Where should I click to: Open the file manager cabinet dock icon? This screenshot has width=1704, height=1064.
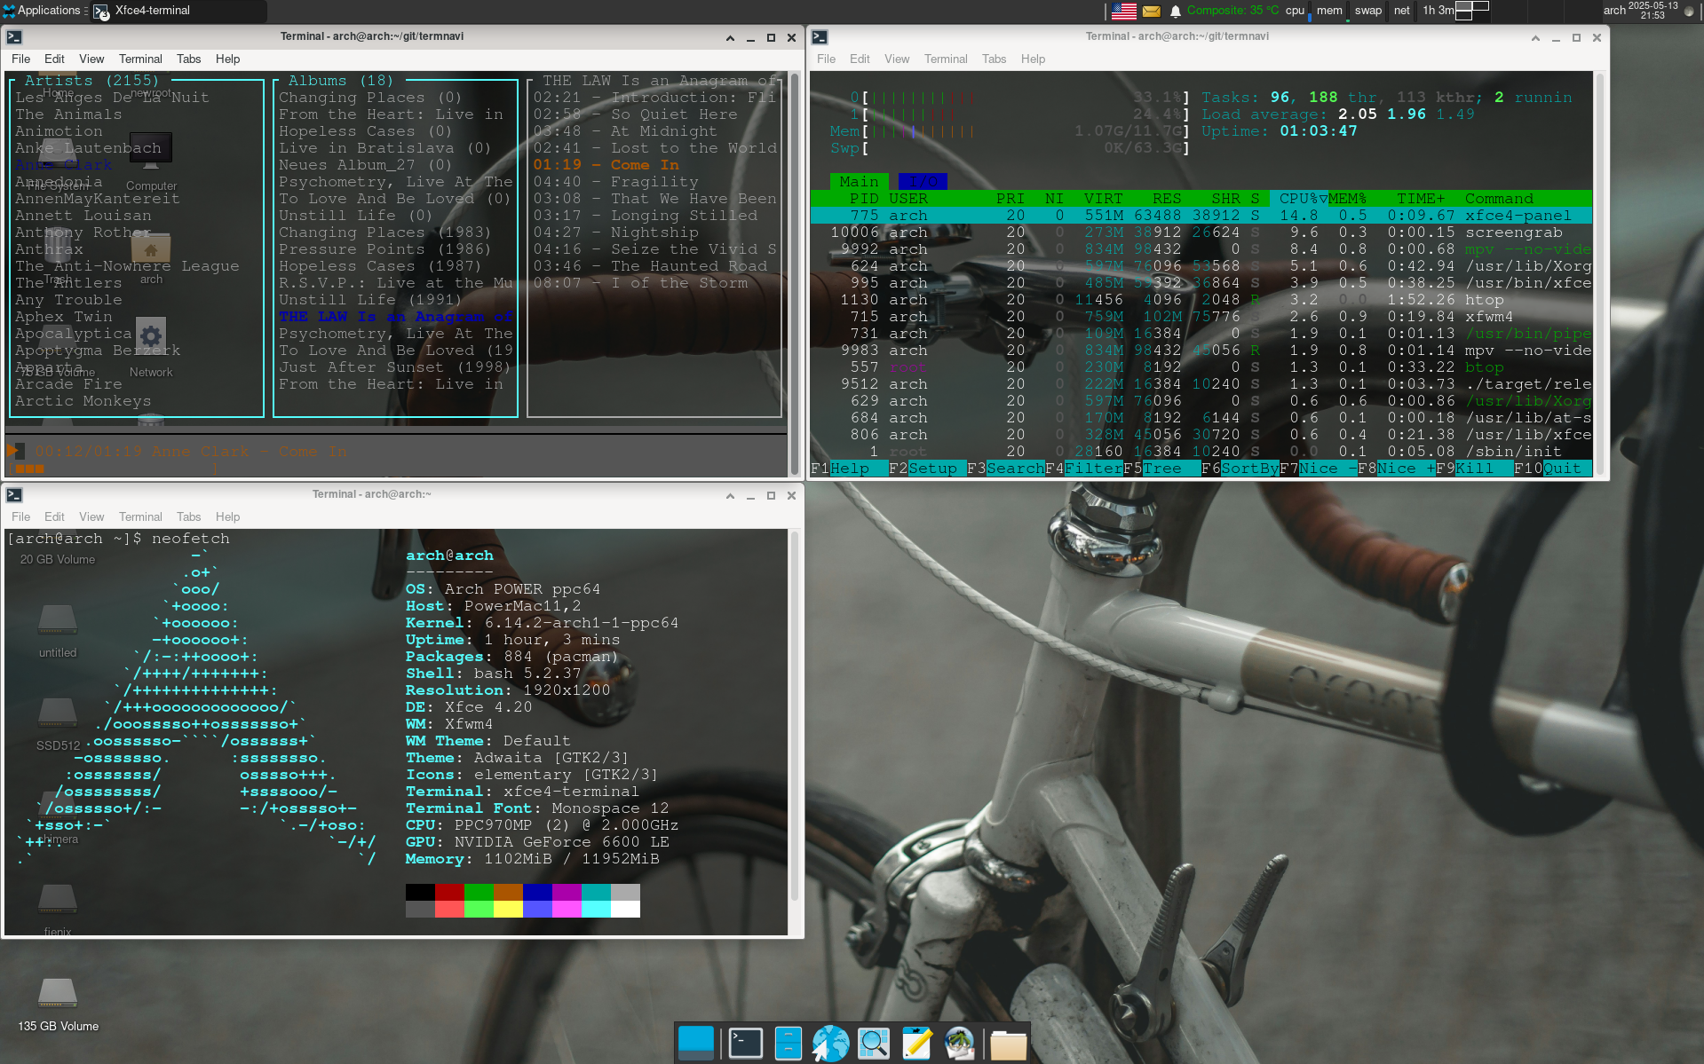788,1044
